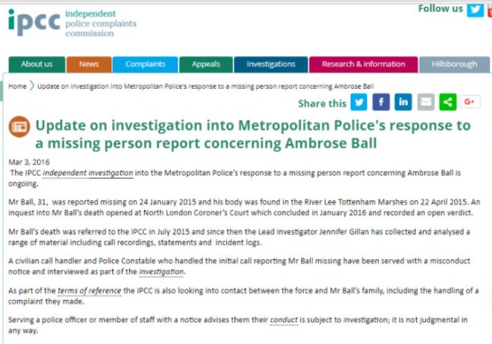This screenshot has height=344, width=492.
Task: Open the Hillsborough tab
Action: (454, 64)
